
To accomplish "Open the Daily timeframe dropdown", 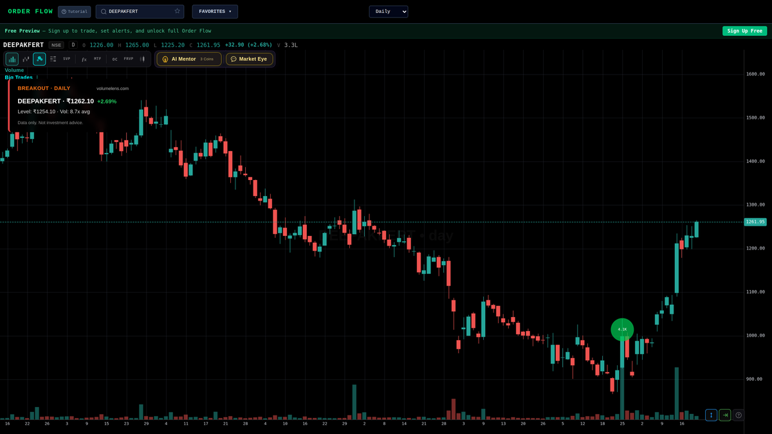I will point(388,11).
